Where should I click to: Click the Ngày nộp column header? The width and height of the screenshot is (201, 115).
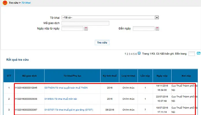162,76
